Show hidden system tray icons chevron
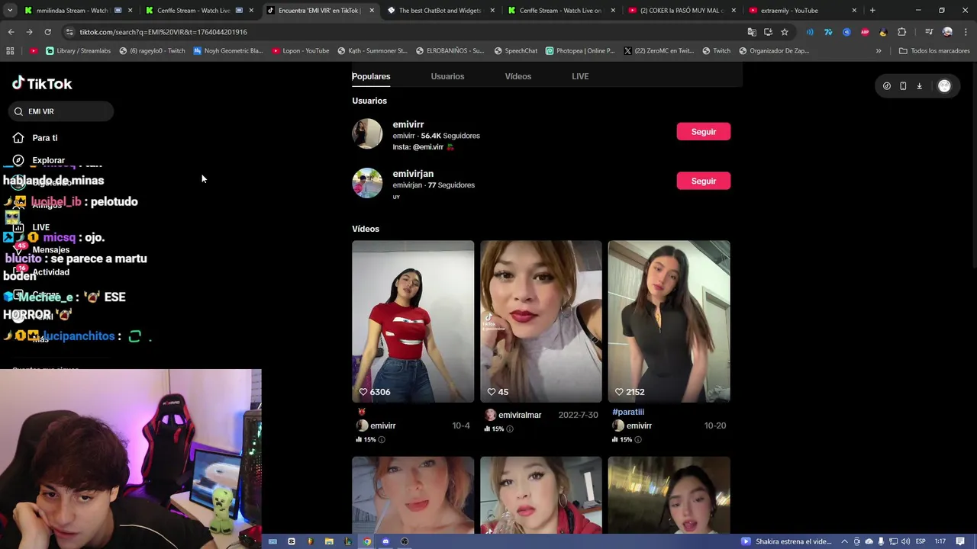This screenshot has height=549, width=977. 844,541
